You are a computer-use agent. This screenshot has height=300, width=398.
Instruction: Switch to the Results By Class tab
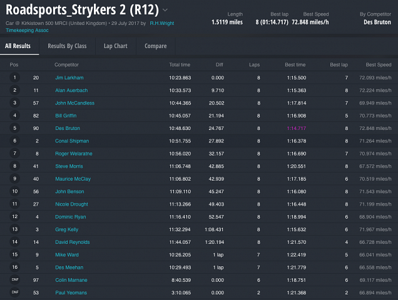click(x=67, y=46)
